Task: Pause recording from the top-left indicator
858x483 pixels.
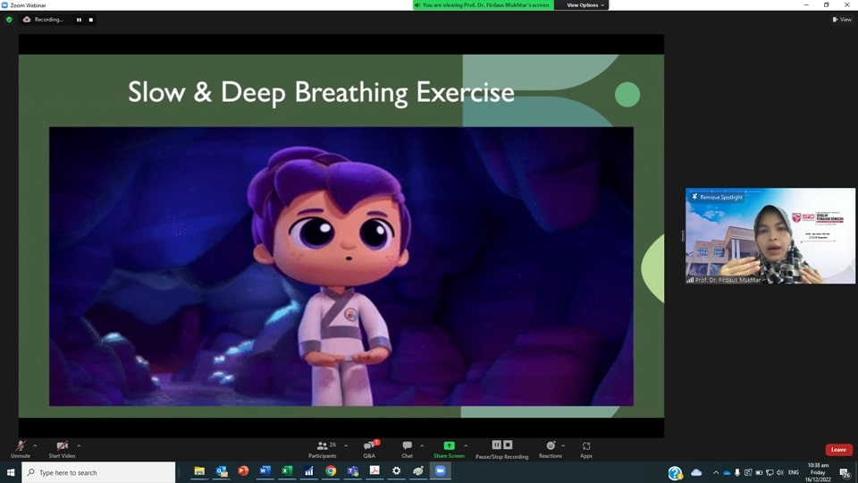Action: coord(79,20)
